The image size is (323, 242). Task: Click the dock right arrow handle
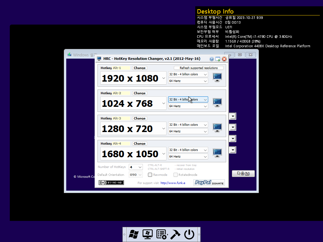(199, 234)
